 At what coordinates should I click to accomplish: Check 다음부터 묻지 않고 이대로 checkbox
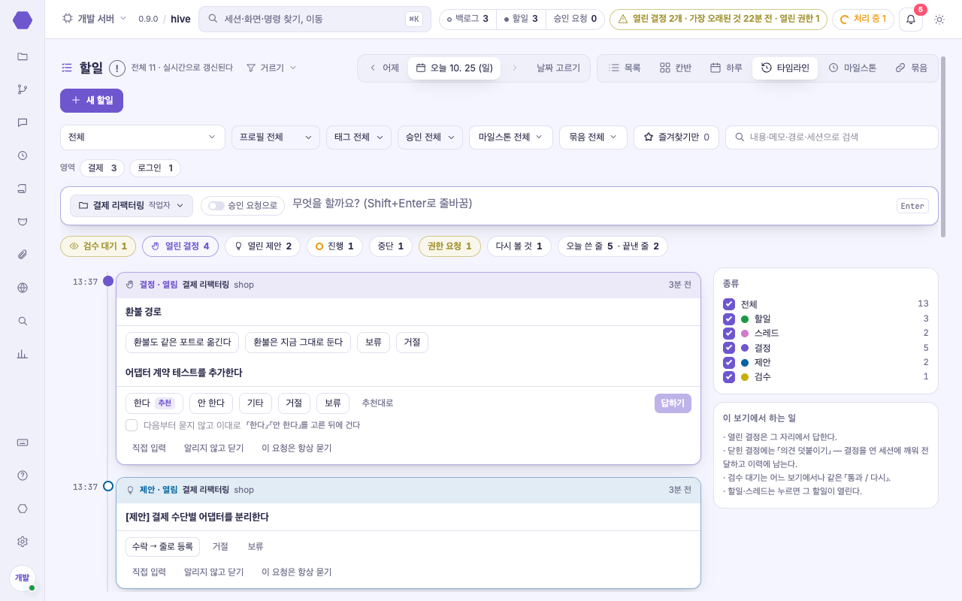(132, 425)
